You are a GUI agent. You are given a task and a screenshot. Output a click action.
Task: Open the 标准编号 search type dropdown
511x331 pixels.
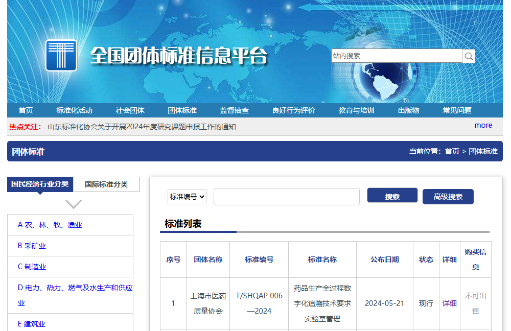click(187, 197)
